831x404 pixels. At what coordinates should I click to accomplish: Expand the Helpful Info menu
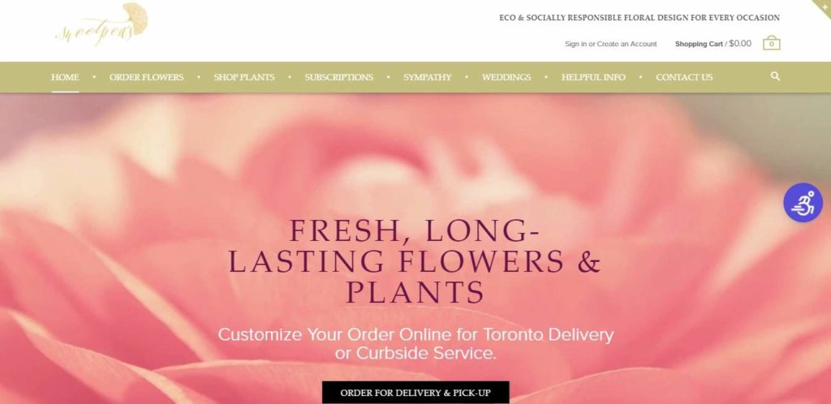(593, 77)
